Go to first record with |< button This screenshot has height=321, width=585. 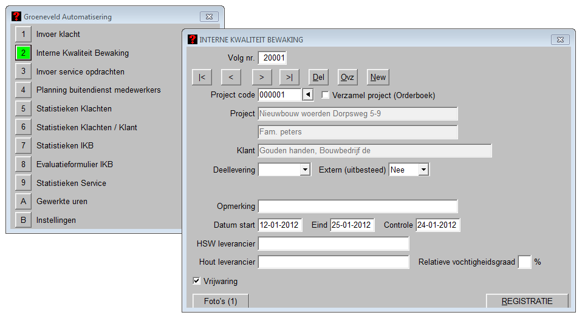[202, 78]
